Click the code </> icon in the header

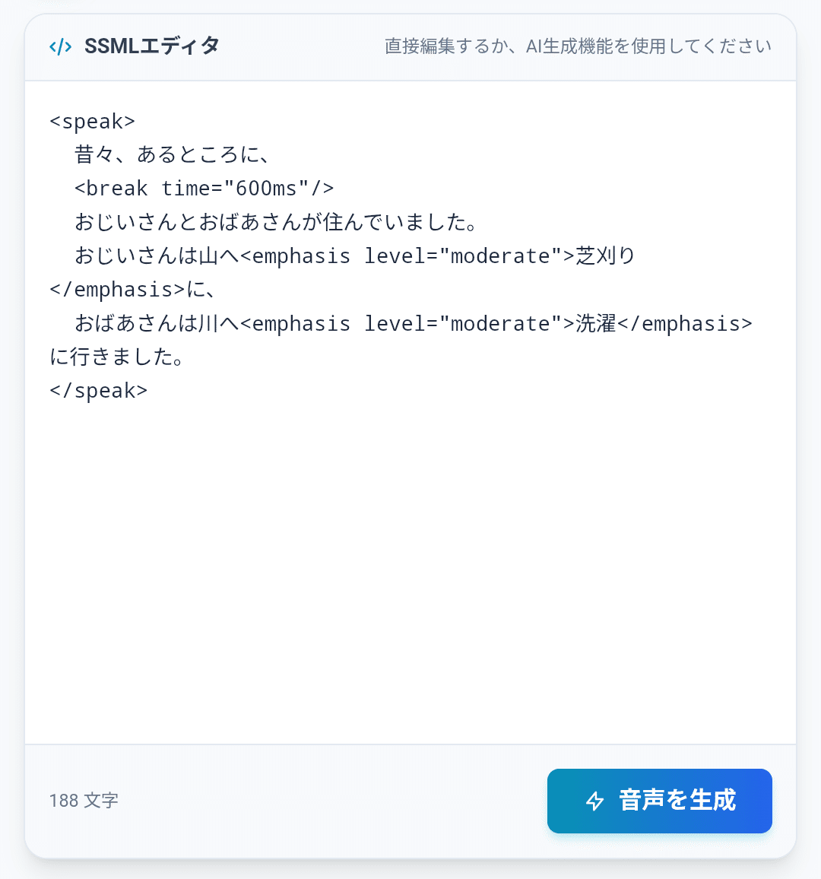click(60, 46)
